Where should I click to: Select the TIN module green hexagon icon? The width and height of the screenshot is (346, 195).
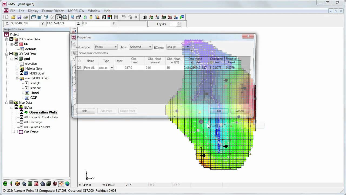point(5,184)
